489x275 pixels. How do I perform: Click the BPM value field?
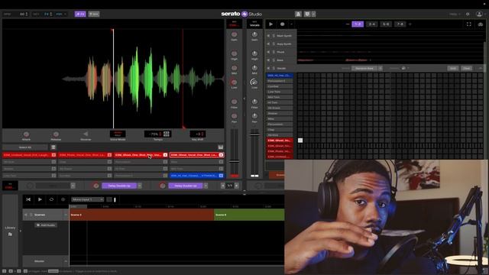[23, 14]
